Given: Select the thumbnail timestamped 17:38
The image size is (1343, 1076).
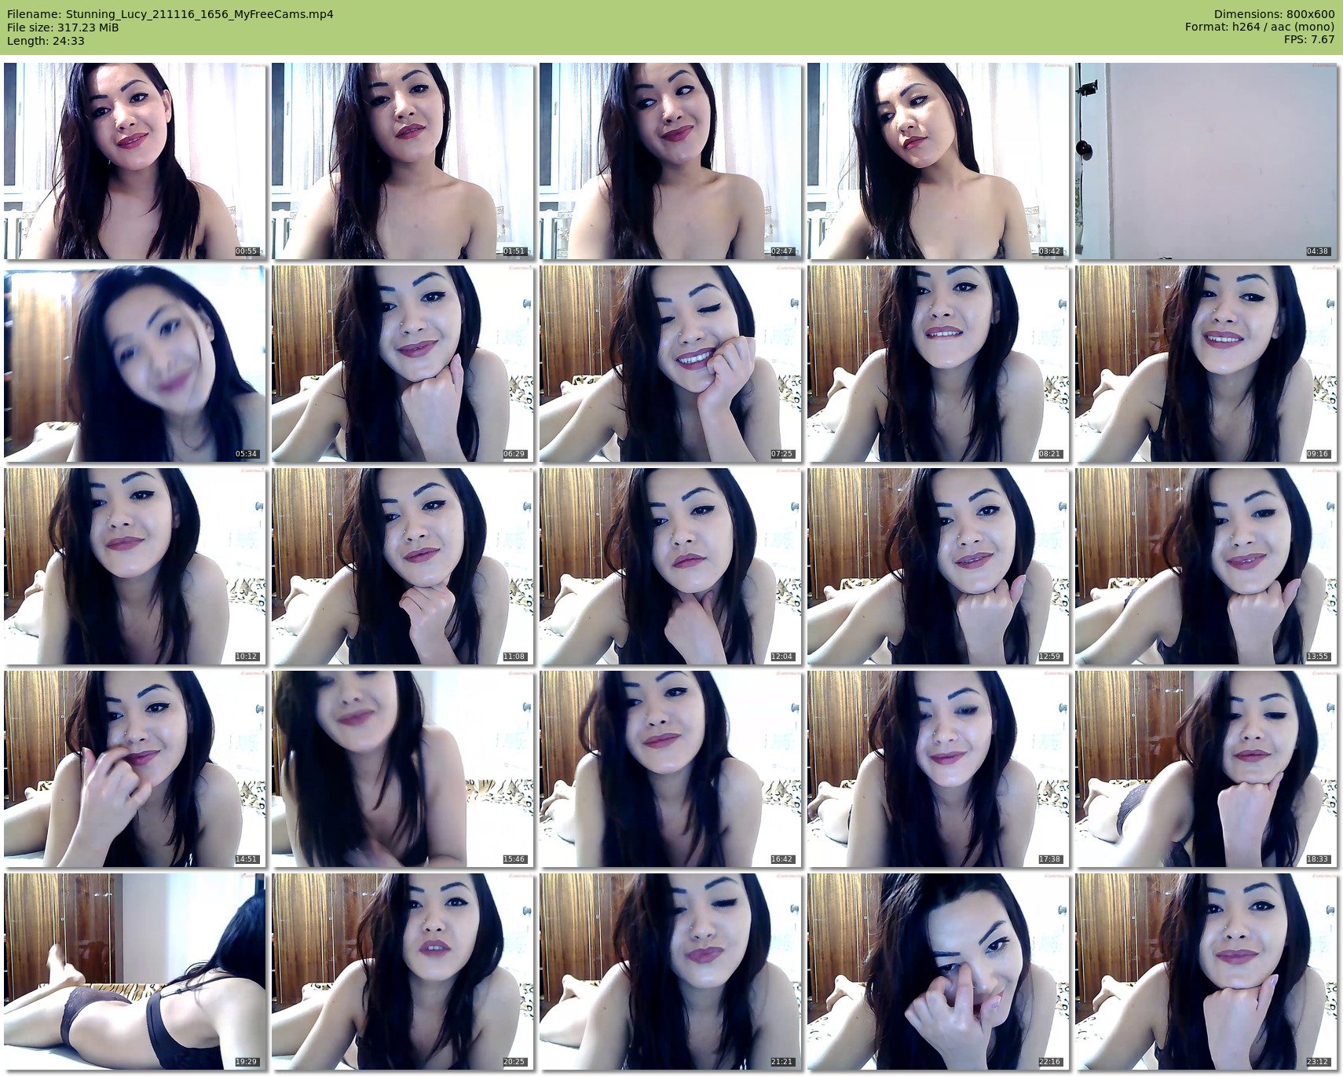Looking at the screenshot, I should coord(939,769).
